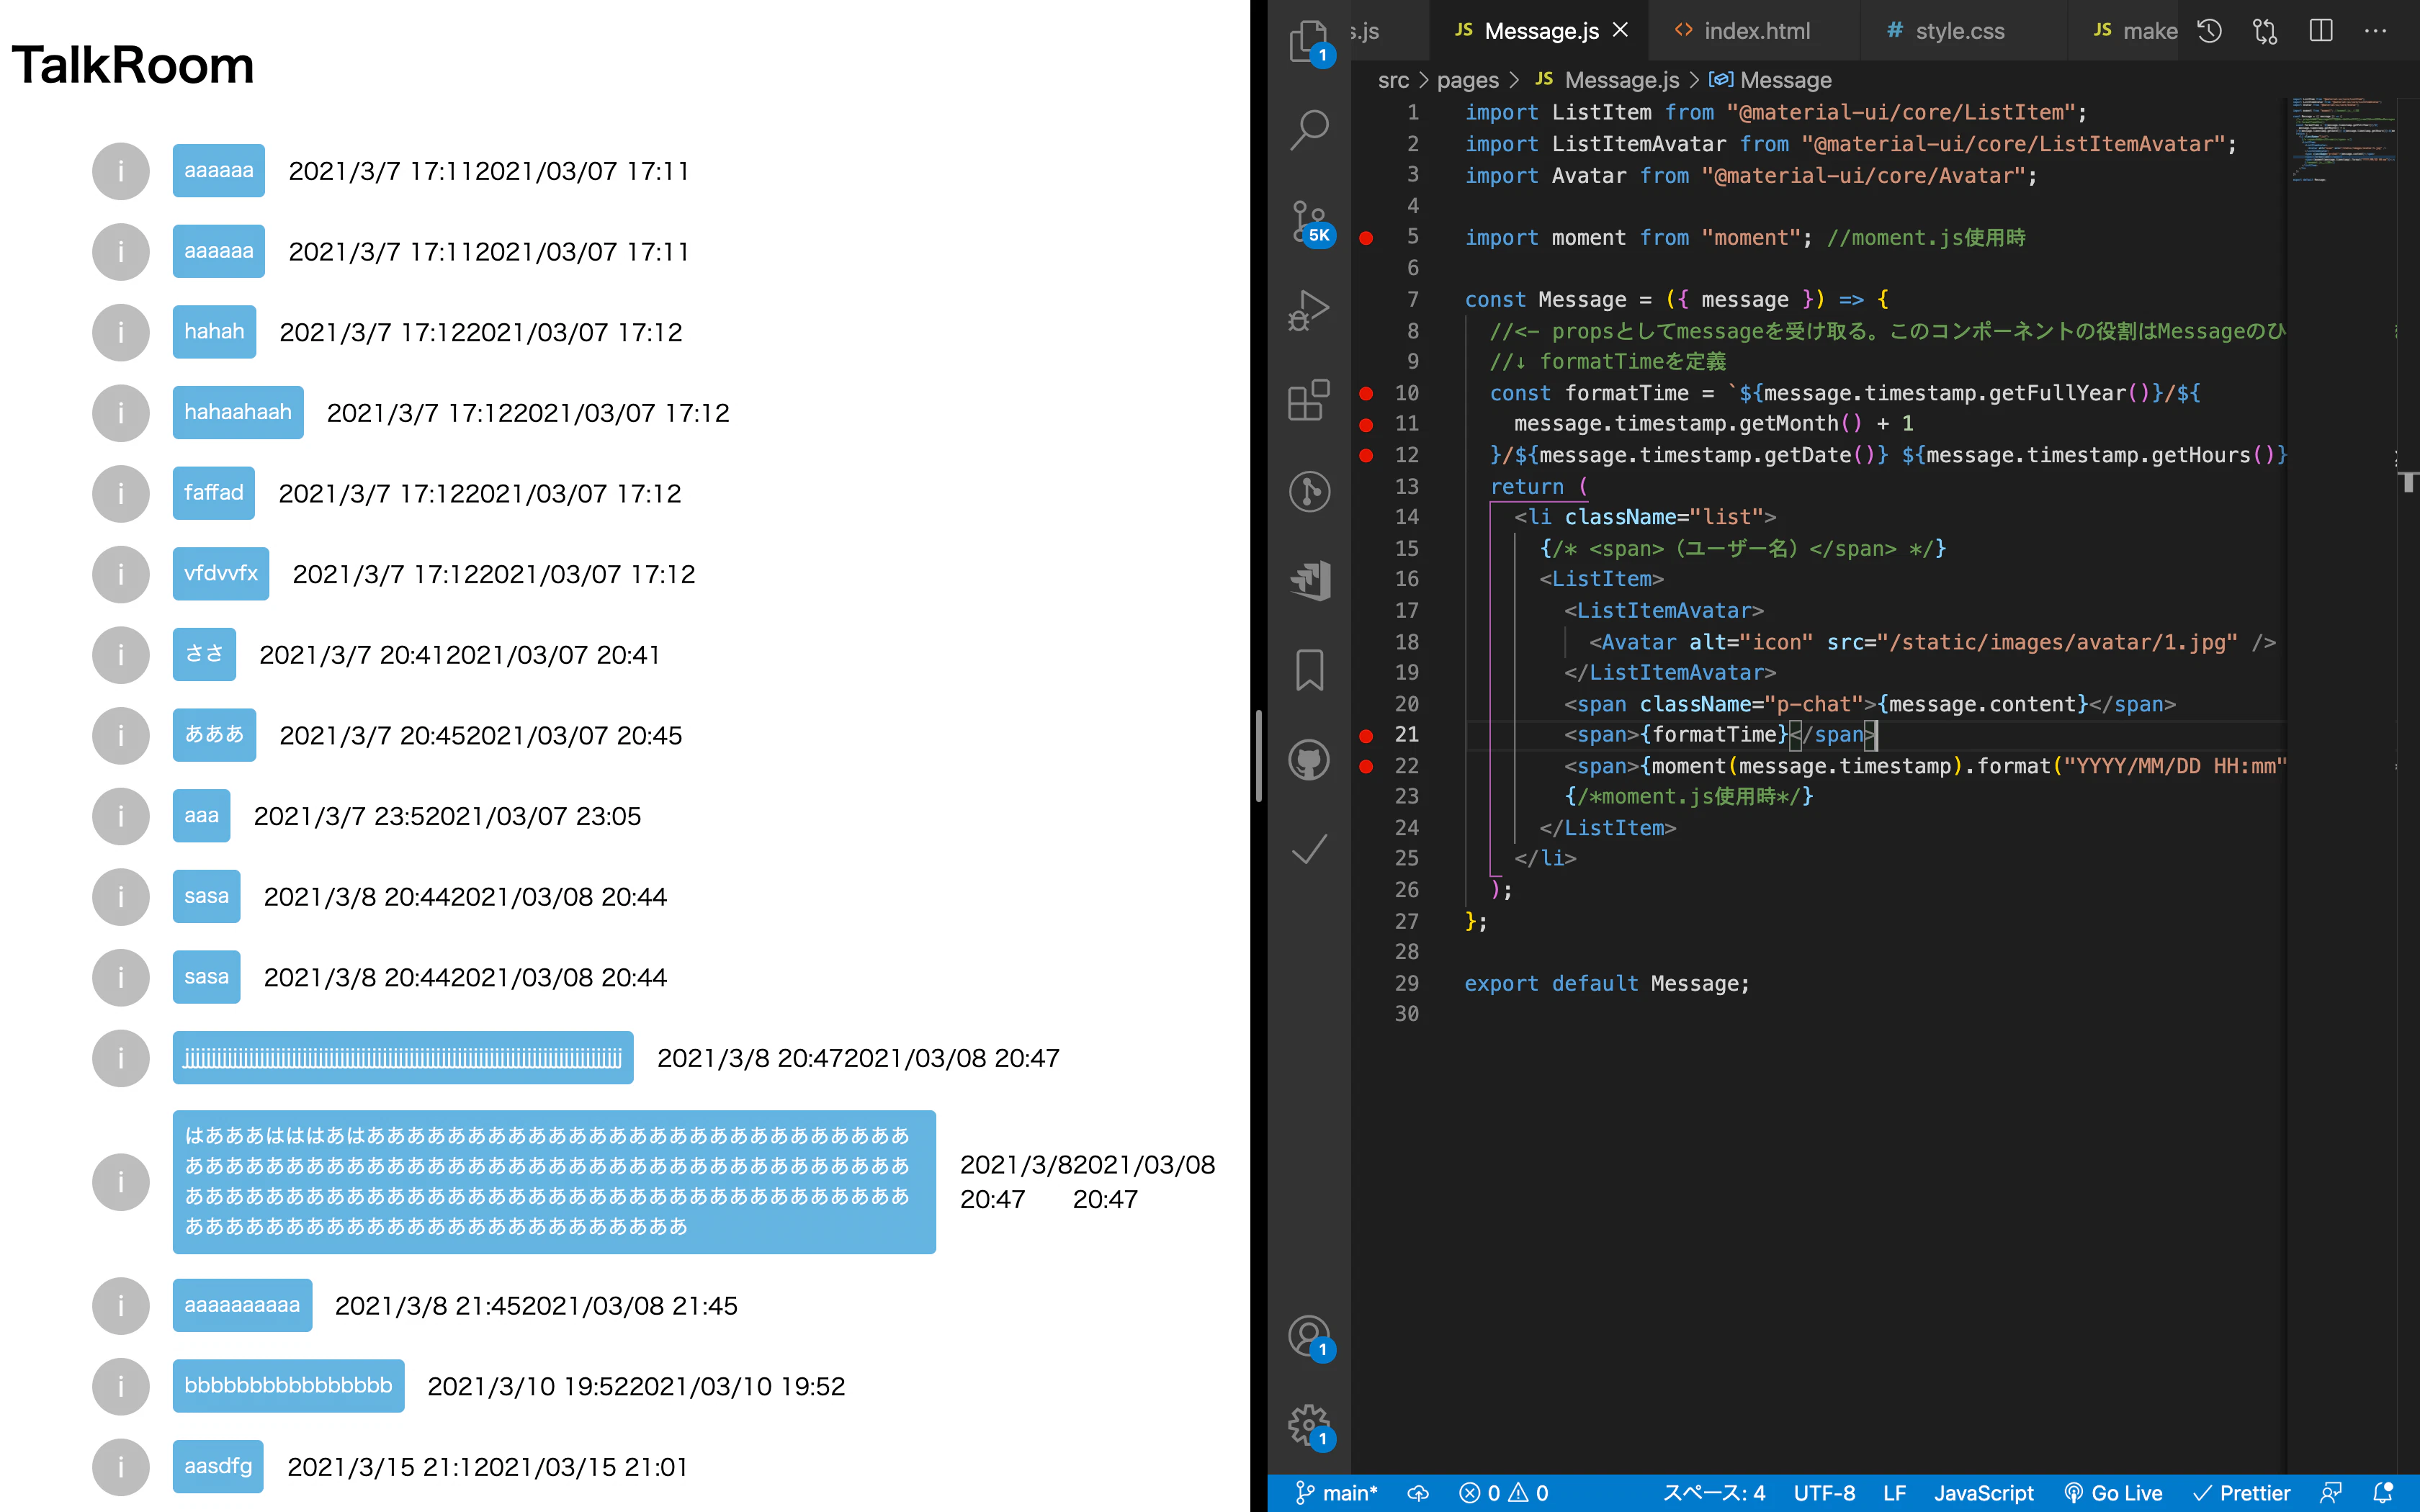
Task: Open the editor More Actions ellipsis
Action: pyautogui.click(x=2376, y=31)
